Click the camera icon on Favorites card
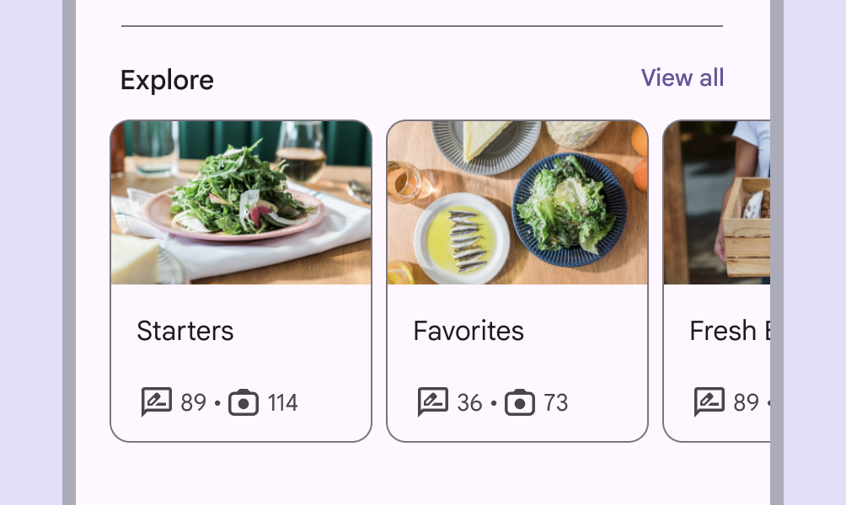The width and height of the screenshot is (846, 505). (x=520, y=402)
